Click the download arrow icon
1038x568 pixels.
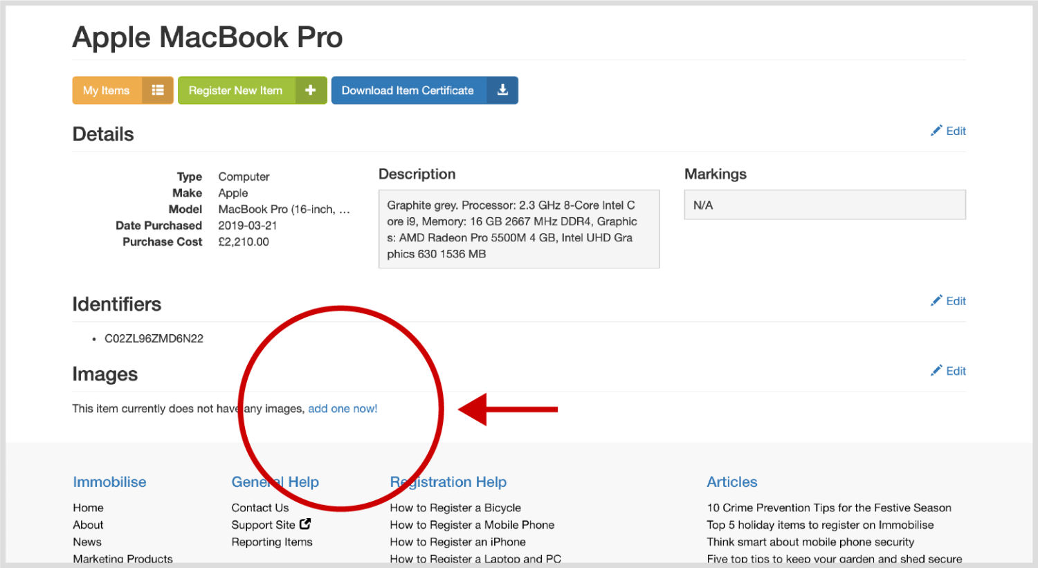click(502, 91)
